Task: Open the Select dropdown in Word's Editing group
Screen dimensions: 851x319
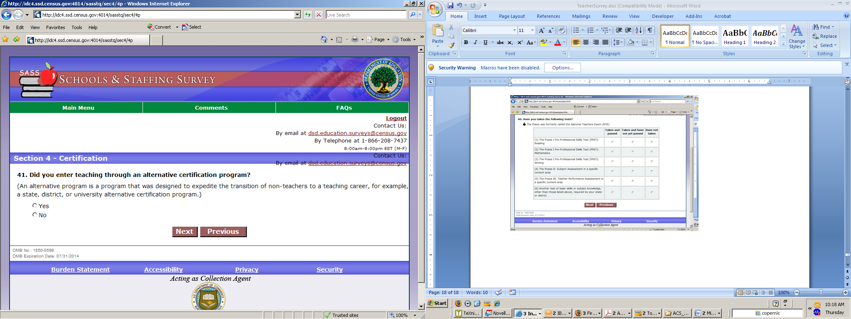Action: click(x=825, y=45)
